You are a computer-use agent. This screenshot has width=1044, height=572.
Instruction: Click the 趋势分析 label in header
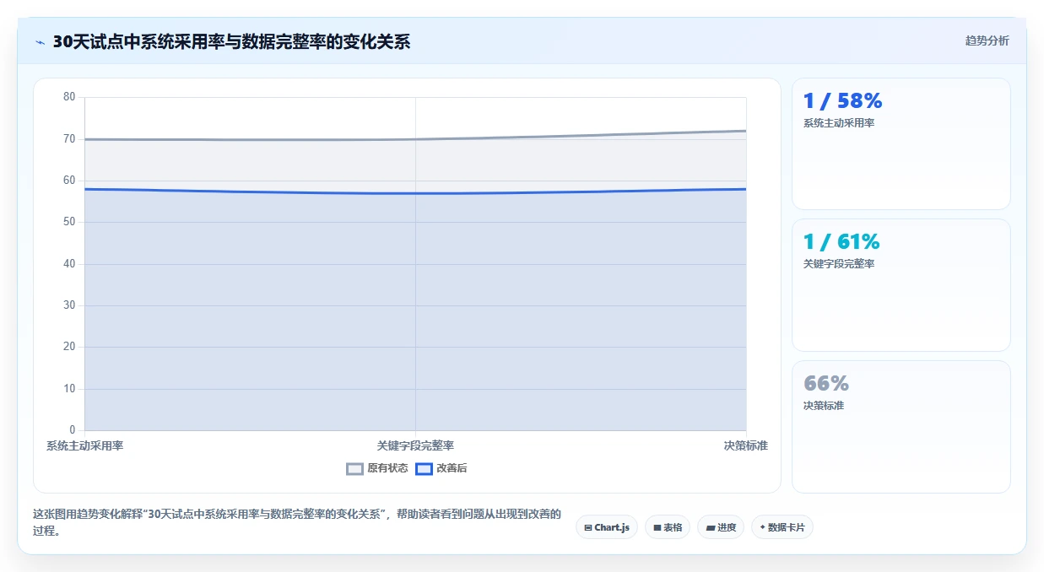coord(987,40)
